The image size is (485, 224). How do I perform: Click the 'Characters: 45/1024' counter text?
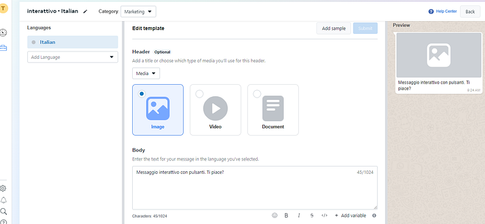(x=149, y=216)
